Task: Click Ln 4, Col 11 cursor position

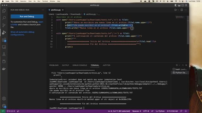Action: click(119, 111)
